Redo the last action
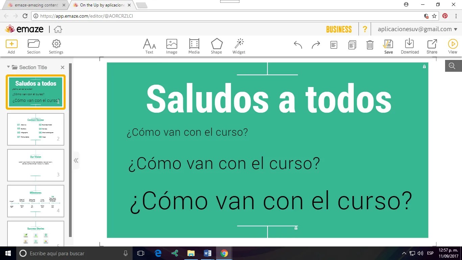This screenshot has height=260, width=462. point(316,45)
